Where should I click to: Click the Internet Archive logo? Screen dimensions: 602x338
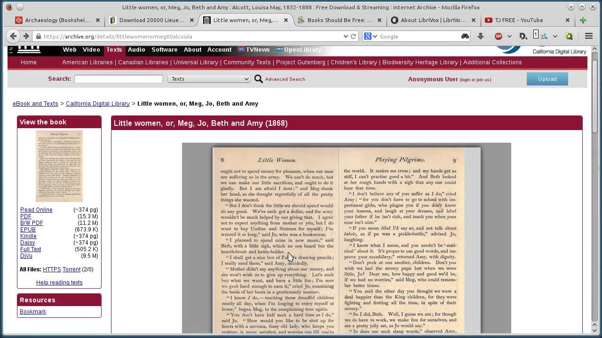(29, 49)
